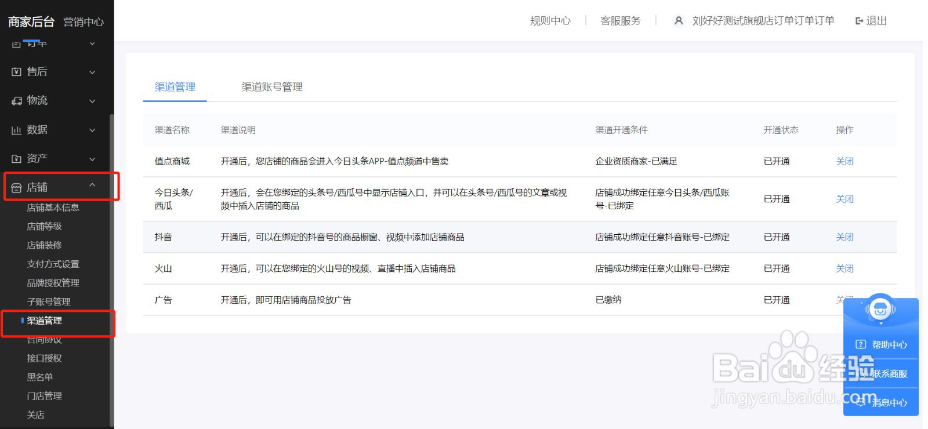Click 营销中心 in top left

tap(84, 22)
